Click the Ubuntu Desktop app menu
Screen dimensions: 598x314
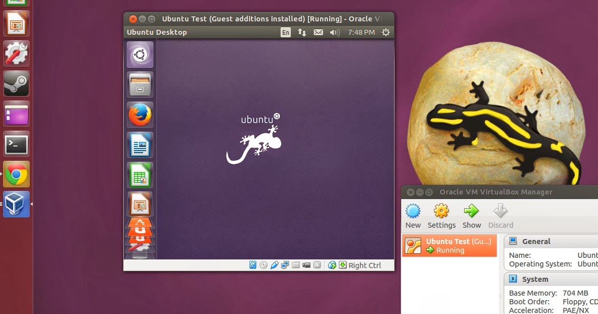[157, 32]
